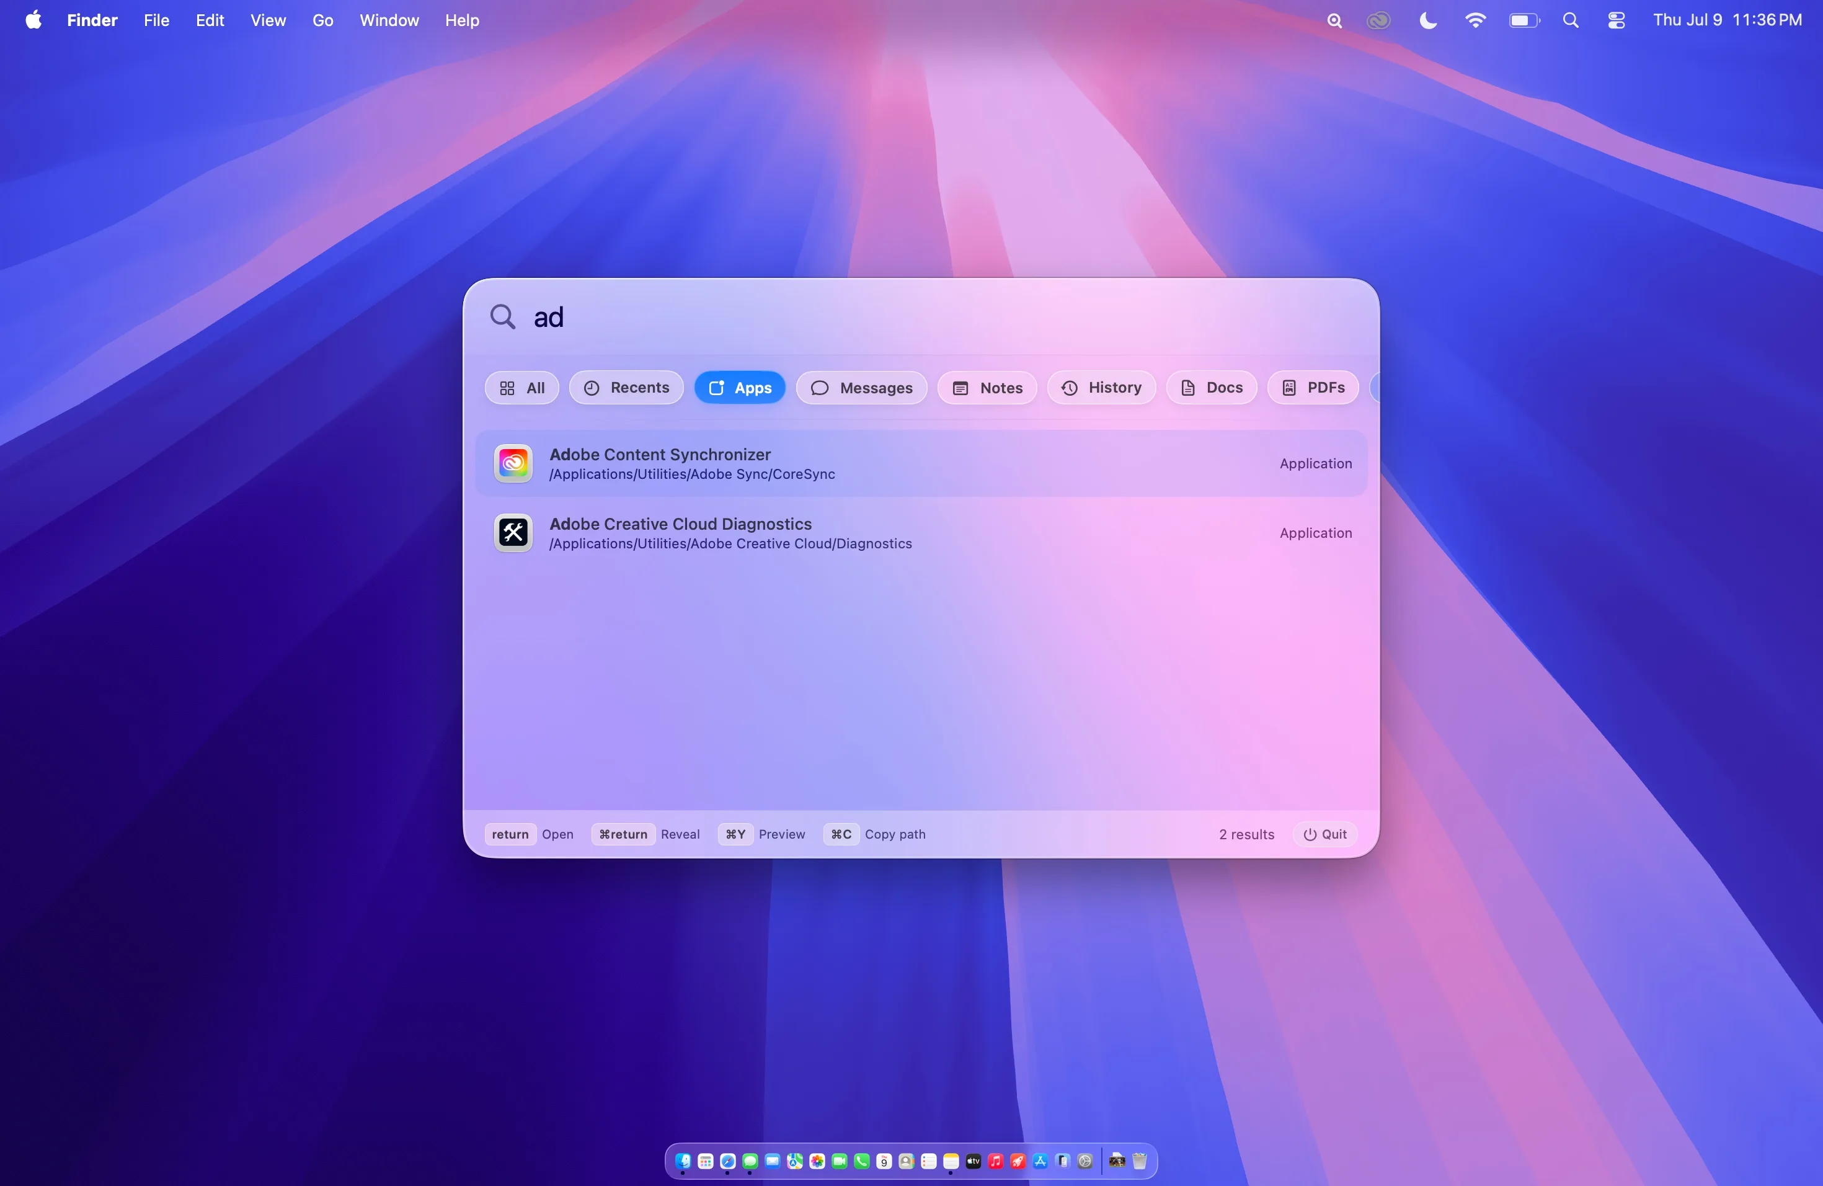Select the Recents filter tab
This screenshot has width=1823, height=1186.
tap(626, 388)
